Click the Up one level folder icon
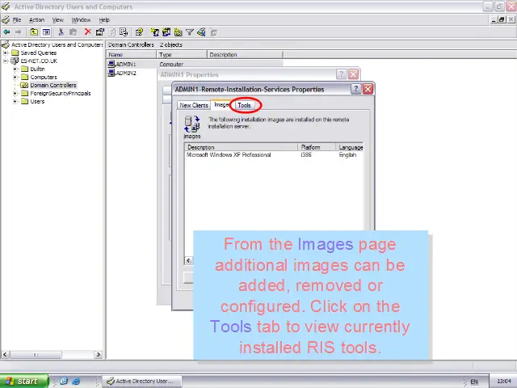The height and width of the screenshot is (388, 517). click(33, 32)
